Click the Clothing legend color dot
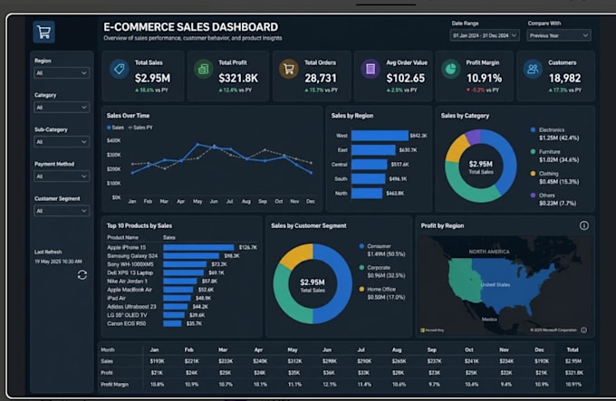The height and width of the screenshot is (401, 616). tap(533, 174)
